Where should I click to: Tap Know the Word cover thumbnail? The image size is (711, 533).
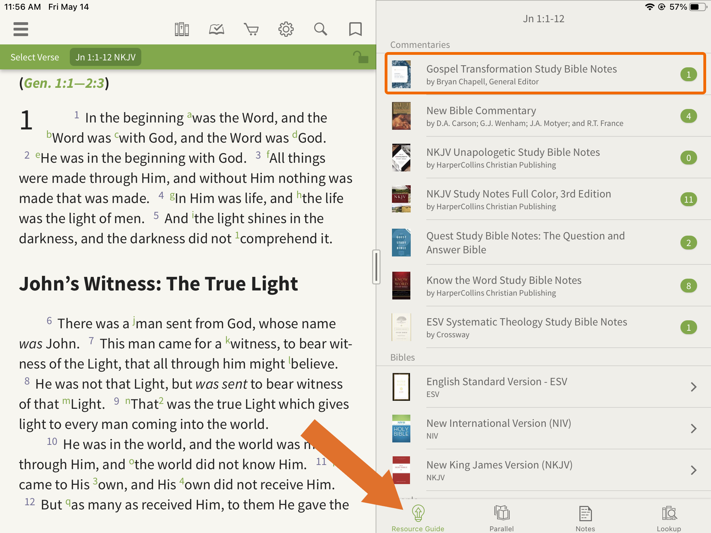(x=401, y=286)
